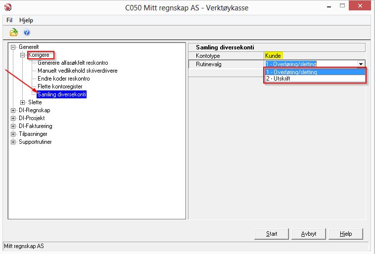Close the Verktøykasse window

(360, 6)
